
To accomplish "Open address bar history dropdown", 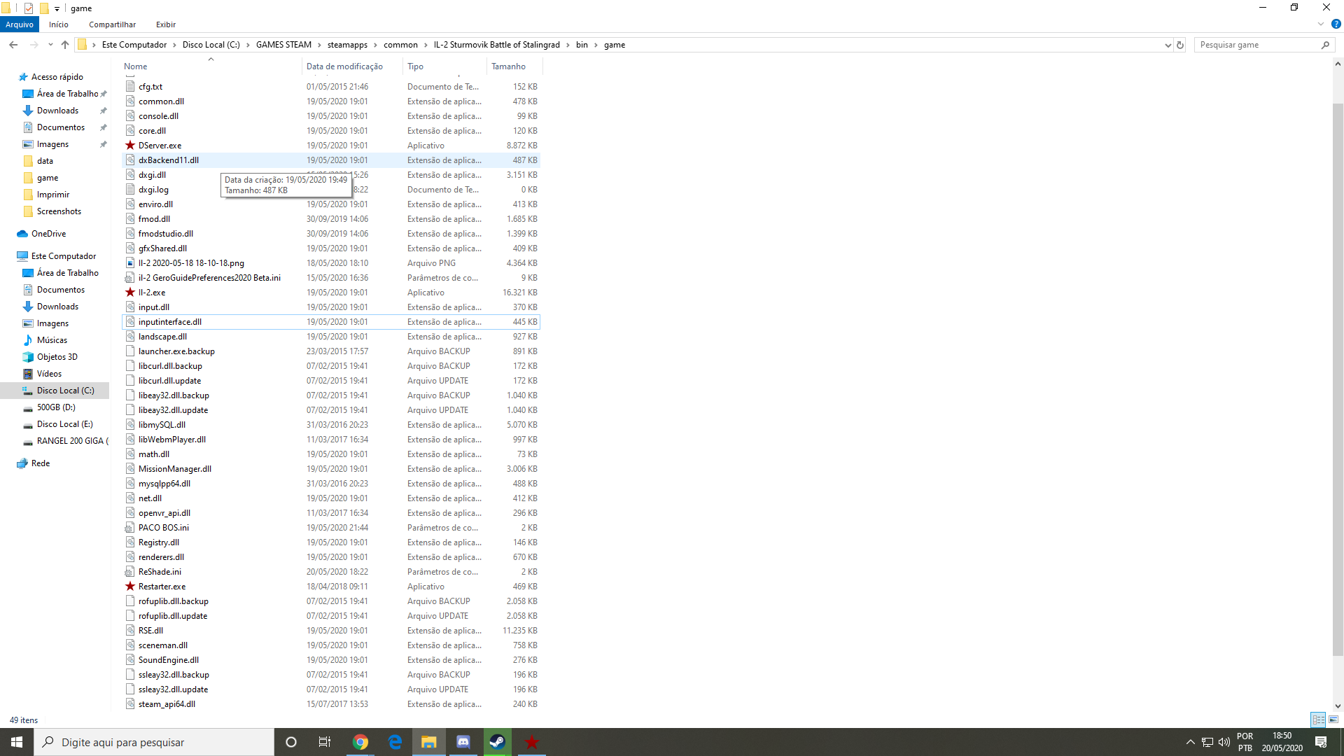I will pos(1168,45).
